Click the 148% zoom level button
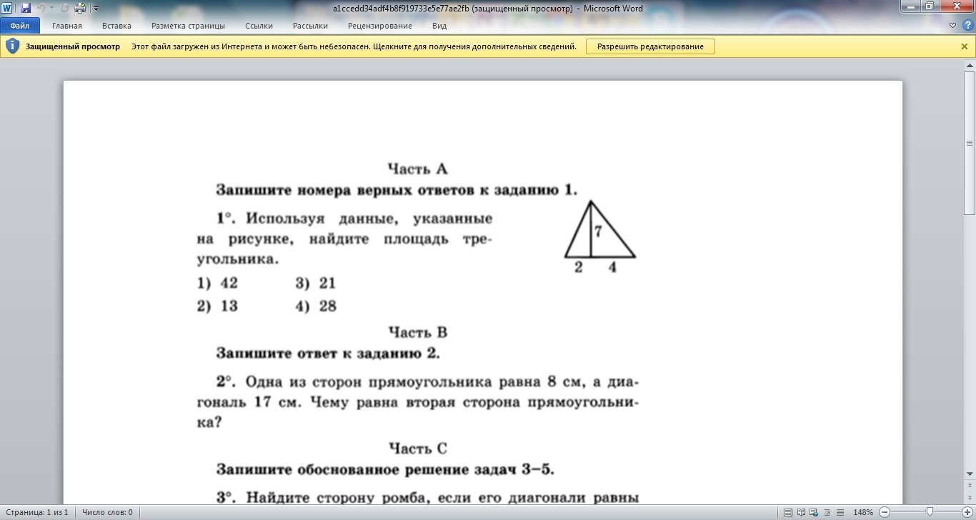The height and width of the screenshot is (520, 976). point(863,512)
